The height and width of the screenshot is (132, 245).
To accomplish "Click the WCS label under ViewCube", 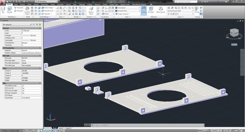I will [x=234, y=45].
